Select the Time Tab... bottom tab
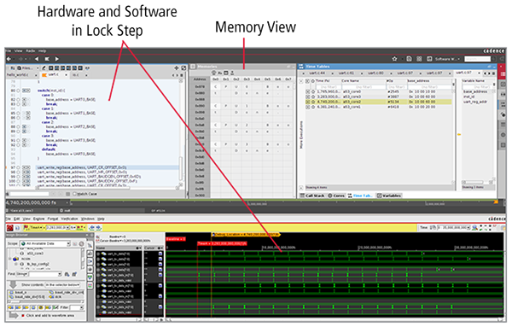This screenshot has height=327, width=512. click(360, 196)
